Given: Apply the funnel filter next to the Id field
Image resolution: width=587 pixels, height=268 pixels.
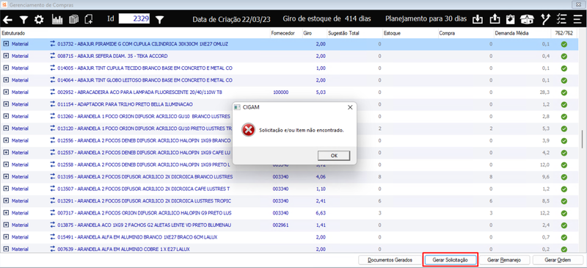Looking at the screenshot, I should [x=160, y=20].
